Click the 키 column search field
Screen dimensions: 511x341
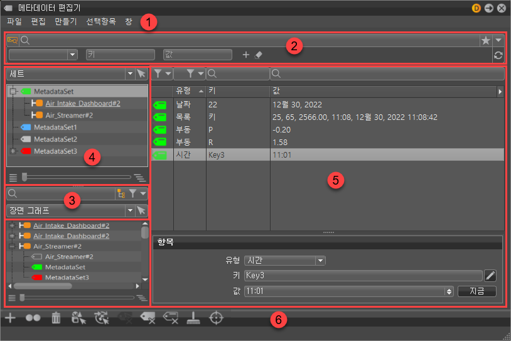pos(238,73)
